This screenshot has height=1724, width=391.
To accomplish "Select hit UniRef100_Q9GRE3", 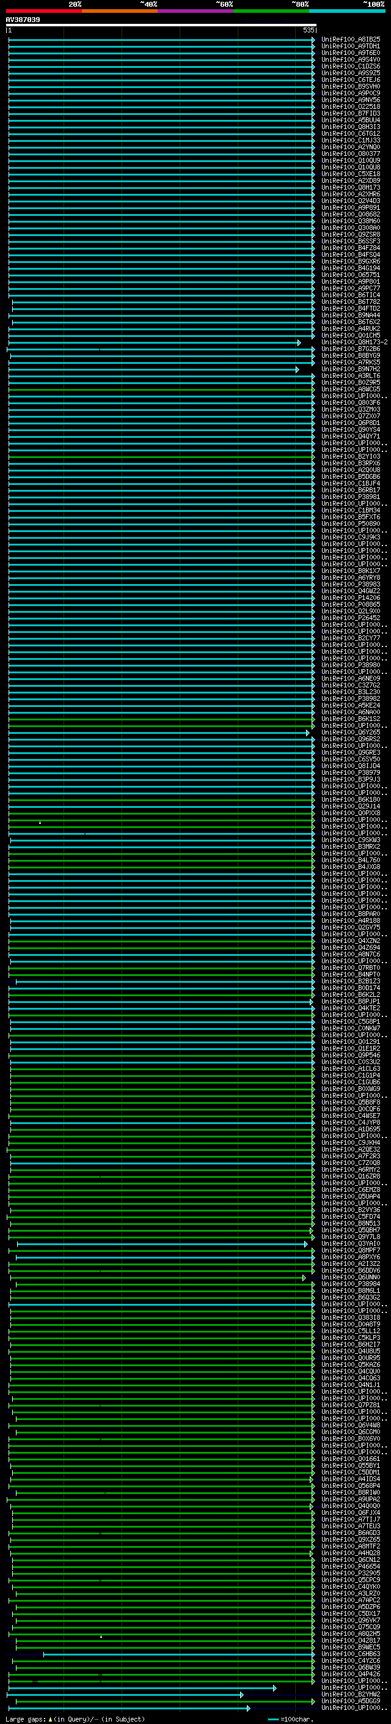I will [350, 752].
